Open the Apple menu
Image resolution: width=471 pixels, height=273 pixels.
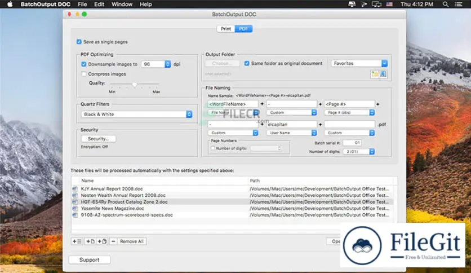10,4
